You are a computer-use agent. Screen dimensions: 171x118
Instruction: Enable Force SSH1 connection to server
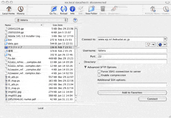(x=99, y=71)
